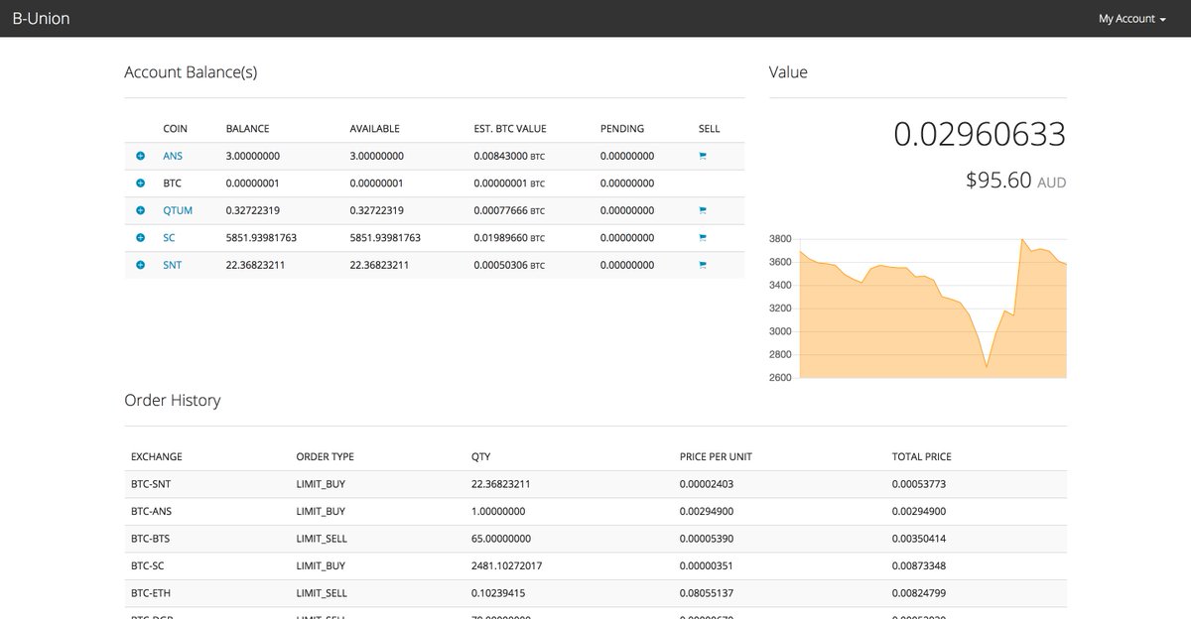Click the SC balance 5851.93981763

point(261,238)
